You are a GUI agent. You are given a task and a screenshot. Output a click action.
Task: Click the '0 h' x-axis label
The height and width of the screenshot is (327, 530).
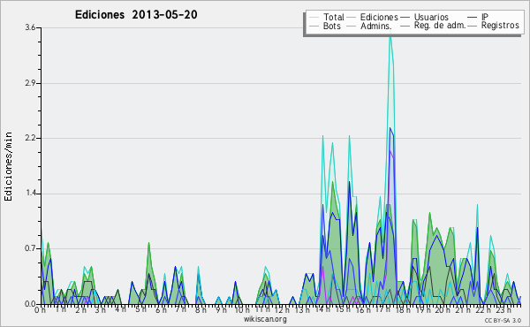click(41, 310)
